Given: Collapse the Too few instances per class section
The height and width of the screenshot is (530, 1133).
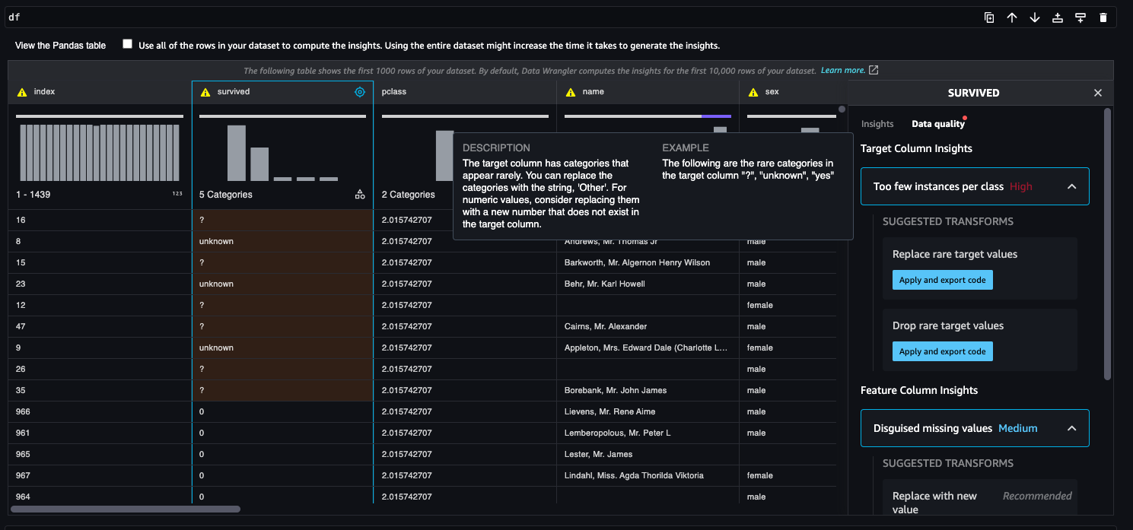Looking at the screenshot, I should (x=1071, y=186).
